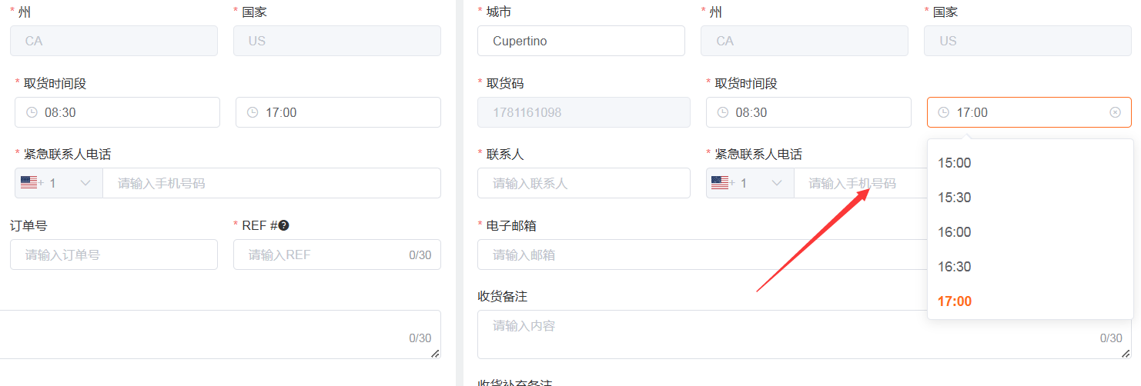Click the right disabled US country field

[1028, 41]
